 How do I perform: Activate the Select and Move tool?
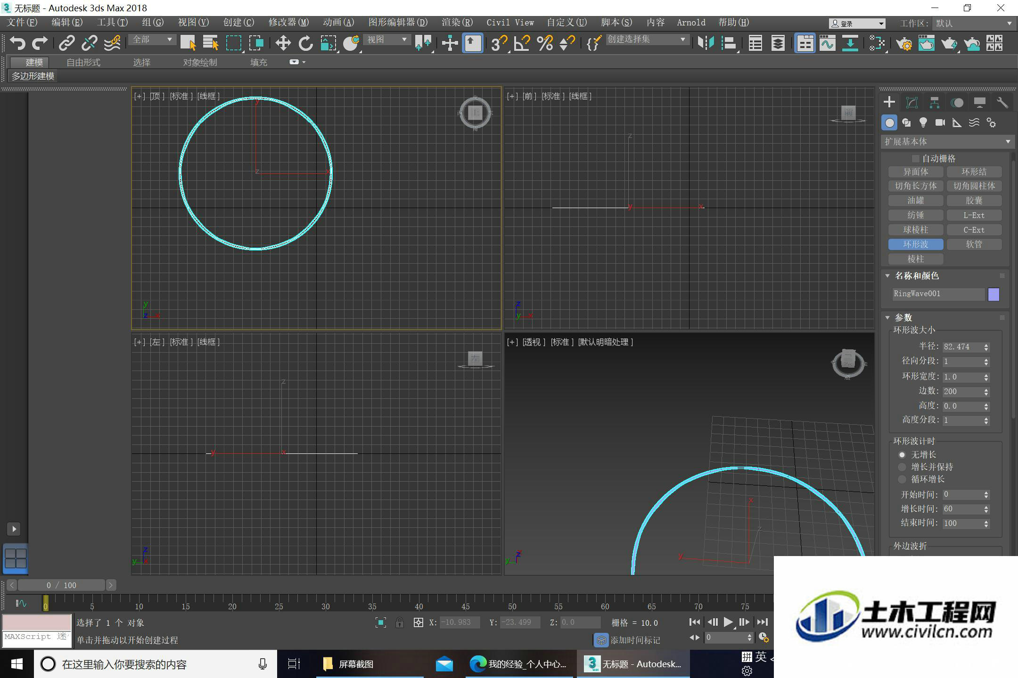(x=283, y=43)
